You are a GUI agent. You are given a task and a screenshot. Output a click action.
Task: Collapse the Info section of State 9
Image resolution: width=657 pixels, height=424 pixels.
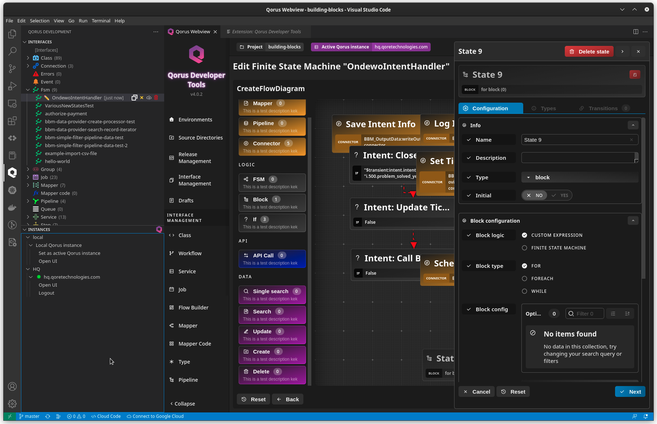[x=633, y=125]
